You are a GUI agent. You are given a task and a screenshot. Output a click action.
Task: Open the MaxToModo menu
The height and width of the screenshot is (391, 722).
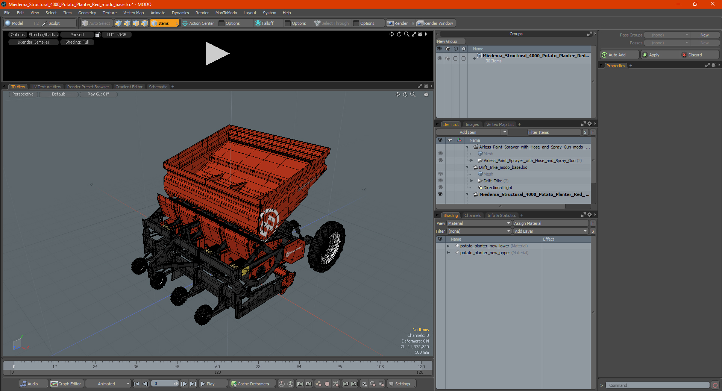(226, 13)
